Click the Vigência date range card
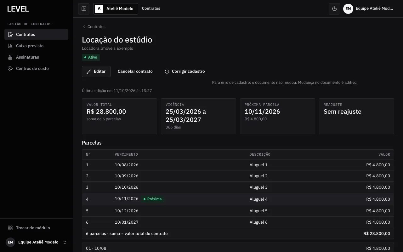 click(x=198, y=116)
